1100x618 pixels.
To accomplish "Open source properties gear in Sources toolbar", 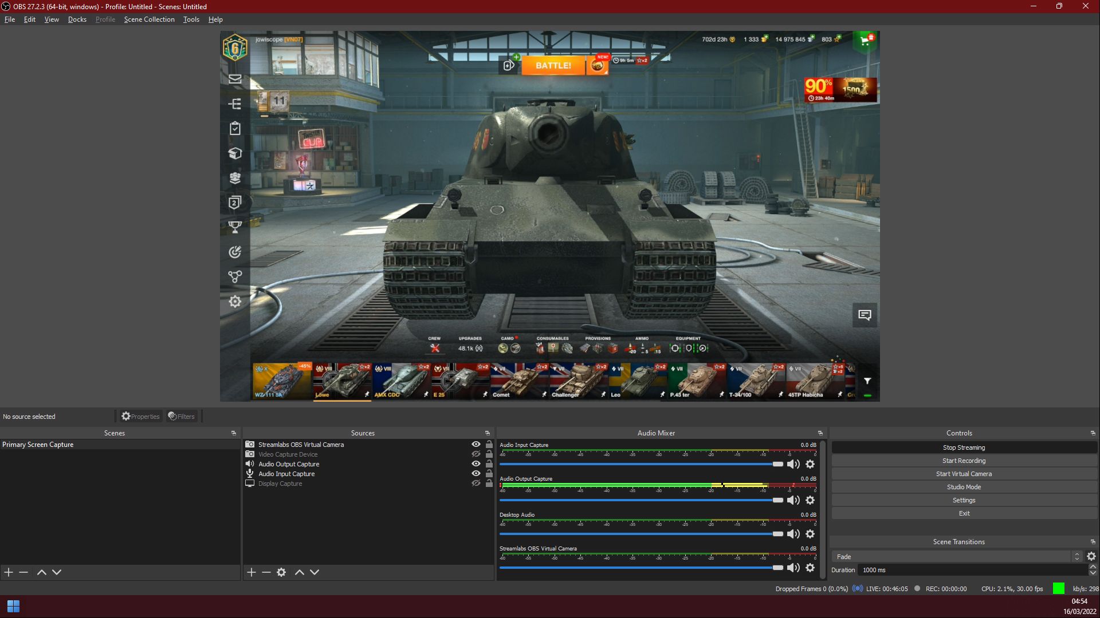I will tap(281, 572).
